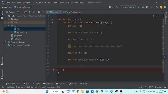Viewport: 168px width, 94px height.
Task: Open the VCS menu
Action: click(67, 2)
